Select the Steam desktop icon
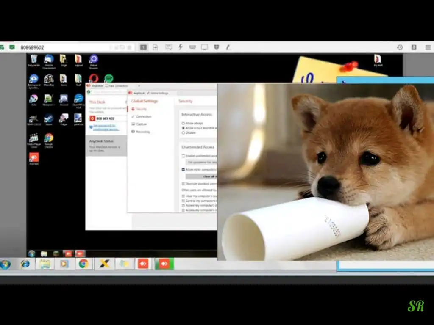This screenshot has width=434, height=325. (x=49, y=119)
